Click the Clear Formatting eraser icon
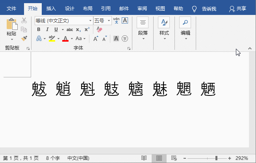Image resolution: width=256 pixels, height=163 pixels. click(99, 29)
